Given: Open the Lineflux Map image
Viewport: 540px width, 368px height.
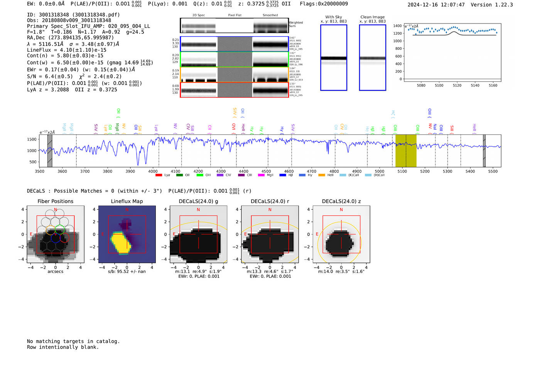Looking at the screenshot, I should point(127,234).
